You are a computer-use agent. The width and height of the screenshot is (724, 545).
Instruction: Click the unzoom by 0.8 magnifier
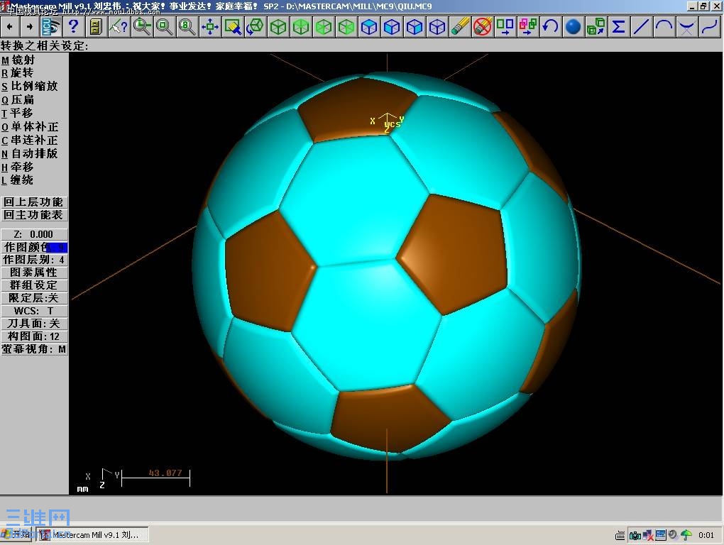point(187,27)
